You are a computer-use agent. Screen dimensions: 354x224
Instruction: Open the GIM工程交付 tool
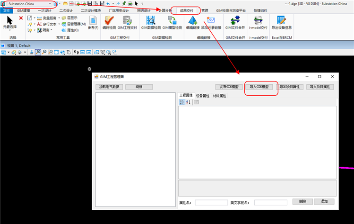pos(127,23)
